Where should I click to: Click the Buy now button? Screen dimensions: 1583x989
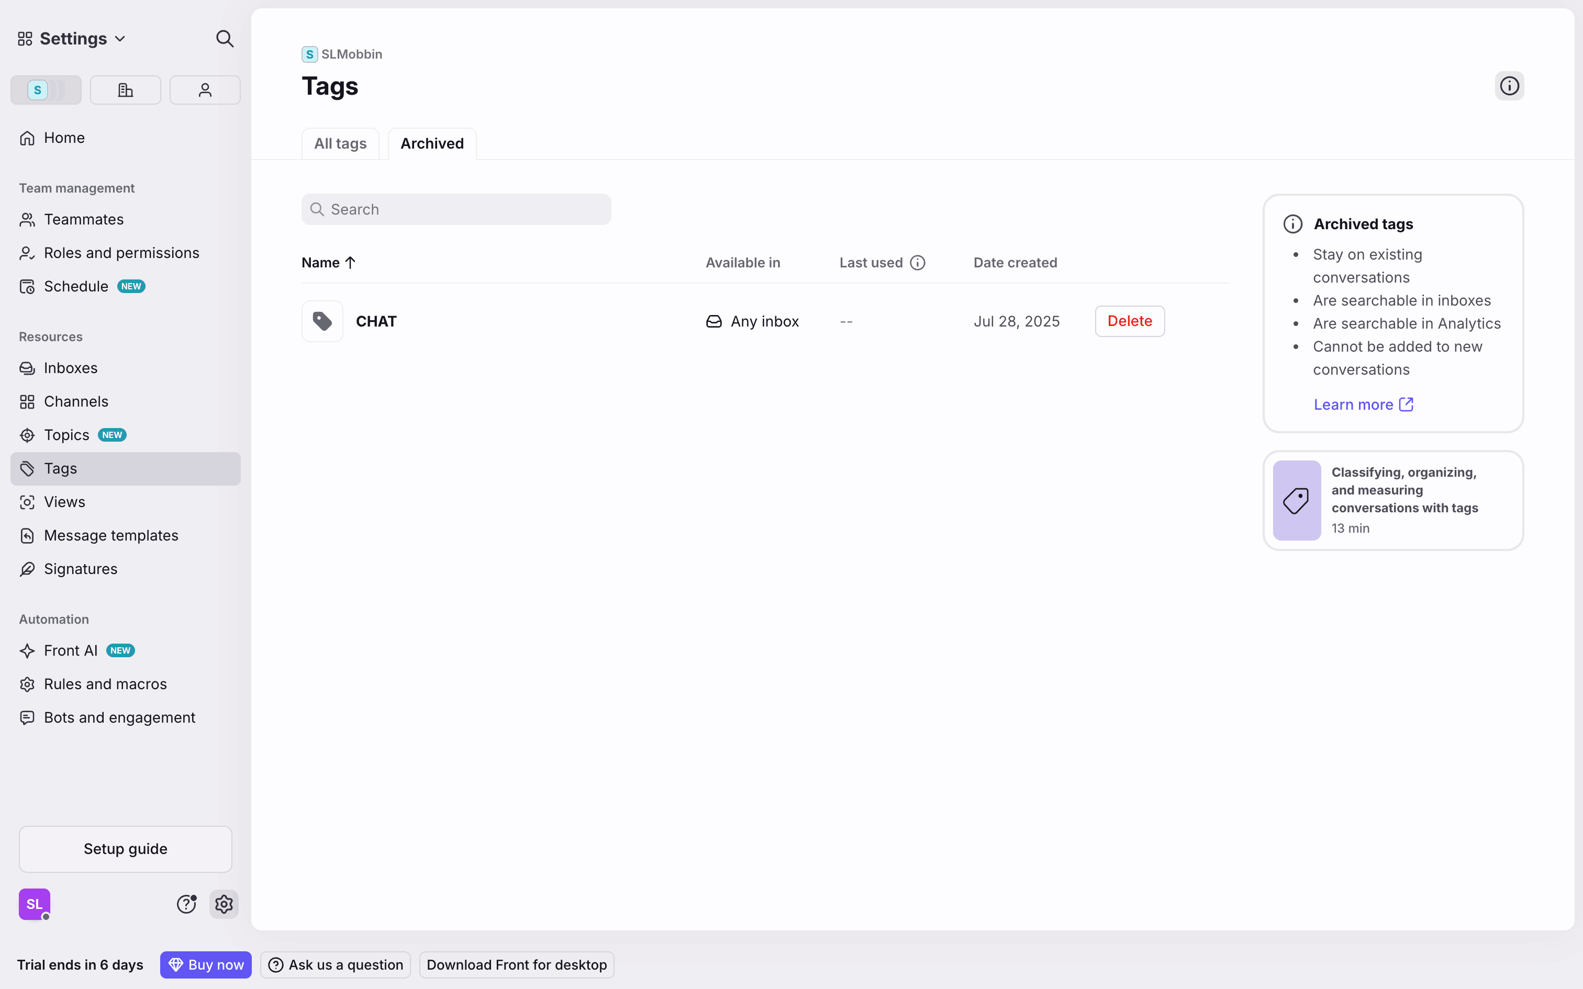click(x=205, y=965)
